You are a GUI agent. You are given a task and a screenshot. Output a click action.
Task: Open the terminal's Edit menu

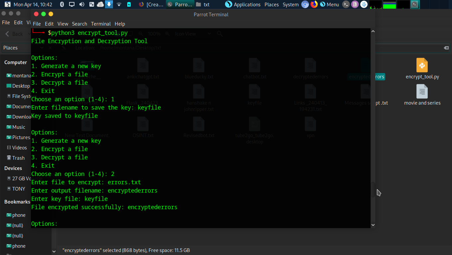pyautogui.click(x=49, y=24)
